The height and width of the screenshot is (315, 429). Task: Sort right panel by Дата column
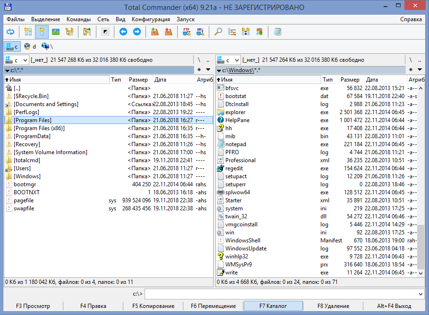pyautogui.click(x=386, y=80)
